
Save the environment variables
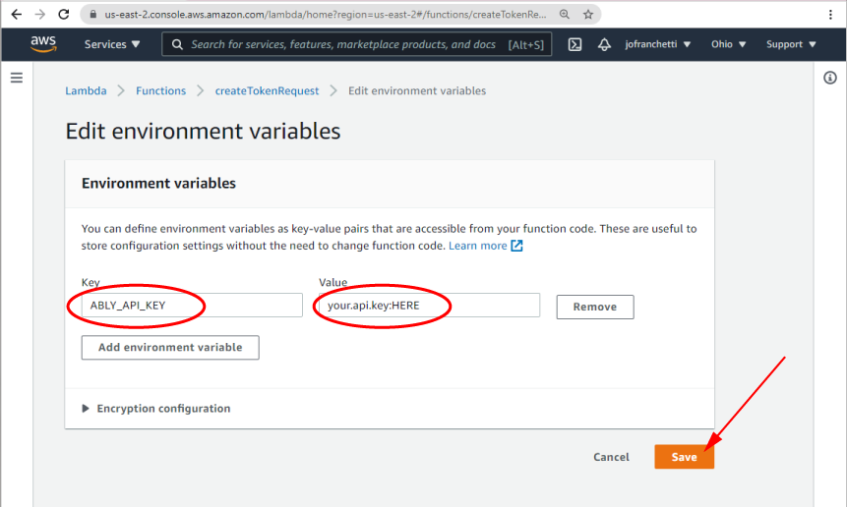pyautogui.click(x=685, y=457)
